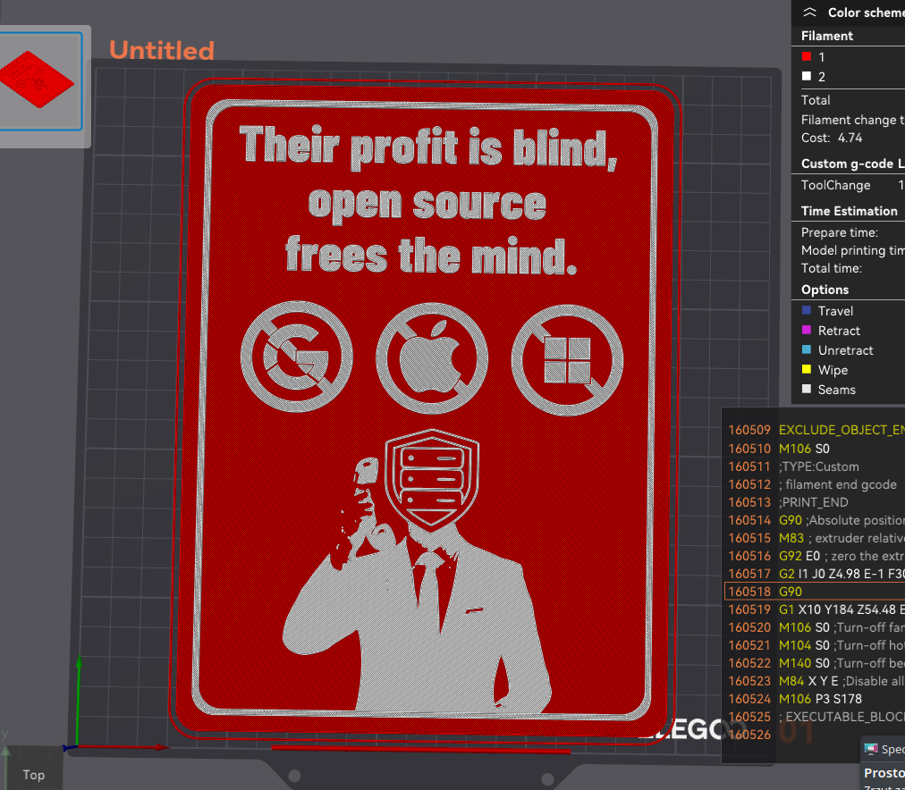905x790 pixels.
Task: Click the Top face of view cube
Action: click(33, 775)
